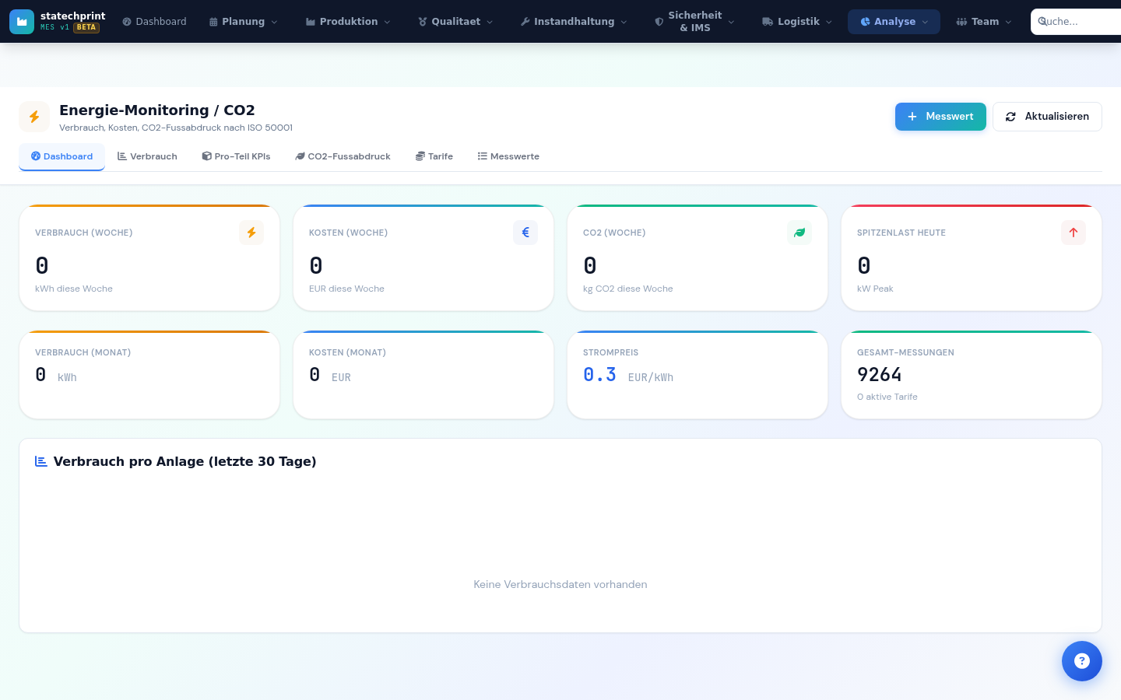Expand the Planung dropdown menu
1121x700 pixels.
[243, 22]
